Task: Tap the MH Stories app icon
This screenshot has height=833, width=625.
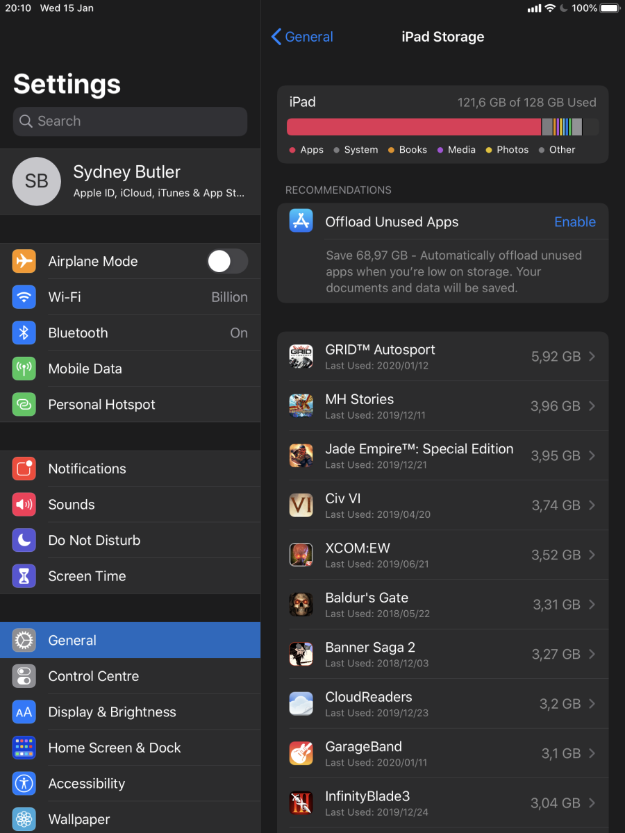Action: pos(301,405)
